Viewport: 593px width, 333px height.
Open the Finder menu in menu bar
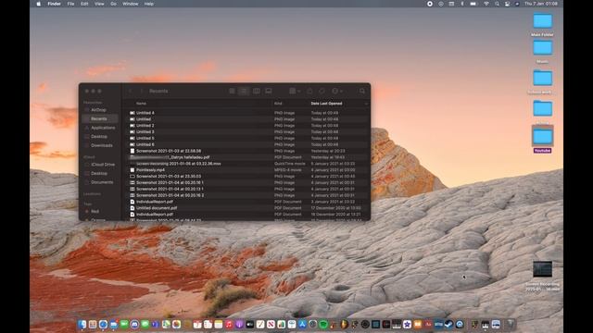point(54,4)
